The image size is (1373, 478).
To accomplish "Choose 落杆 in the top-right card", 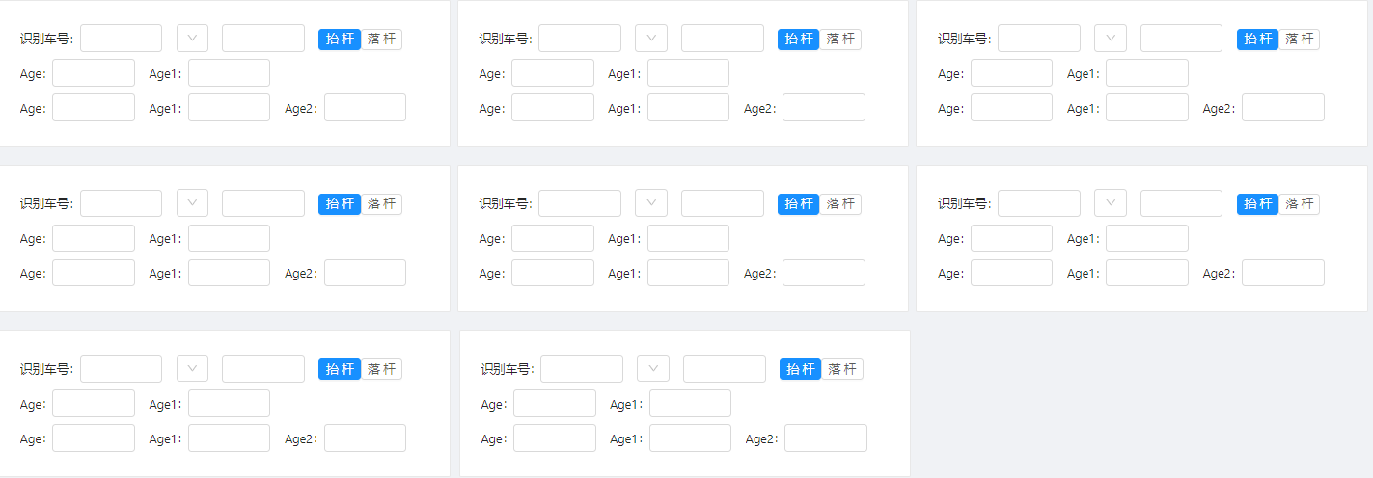I will 1300,40.
